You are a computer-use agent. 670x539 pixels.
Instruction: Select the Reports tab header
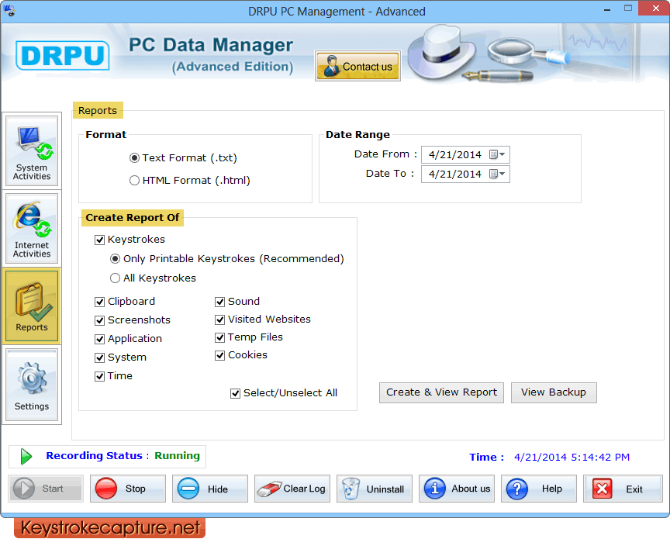[x=98, y=110]
